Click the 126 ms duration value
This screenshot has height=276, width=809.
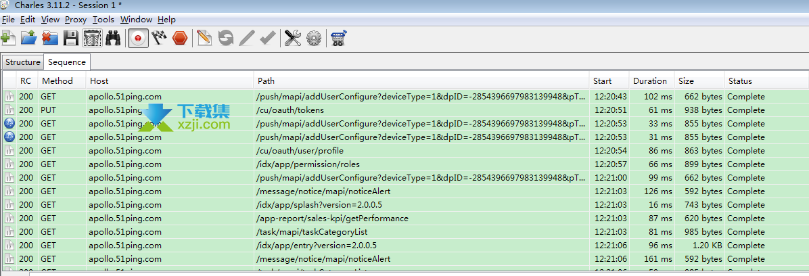[x=658, y=191]
